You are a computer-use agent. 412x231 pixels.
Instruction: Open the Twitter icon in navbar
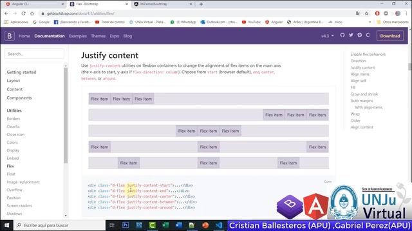click(351, 35)
